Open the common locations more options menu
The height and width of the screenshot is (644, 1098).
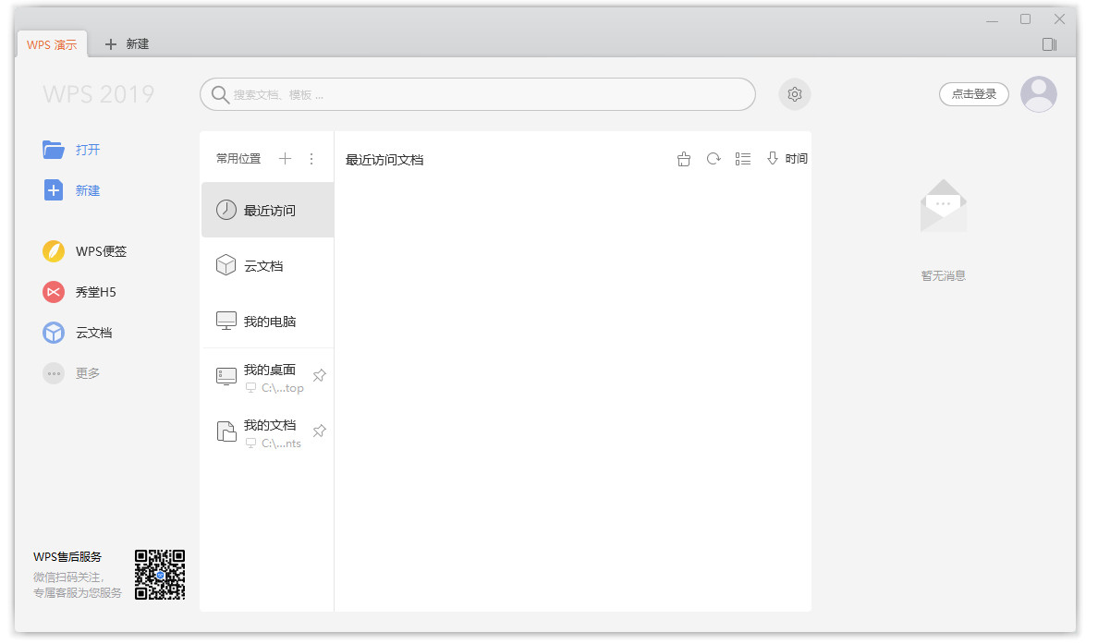point(311,159)
